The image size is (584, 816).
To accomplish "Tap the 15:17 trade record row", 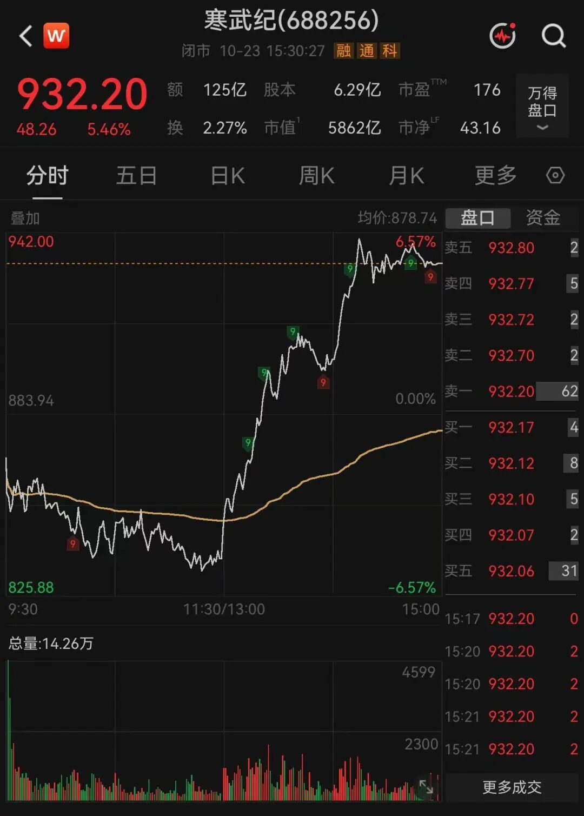I will (512, 619).
